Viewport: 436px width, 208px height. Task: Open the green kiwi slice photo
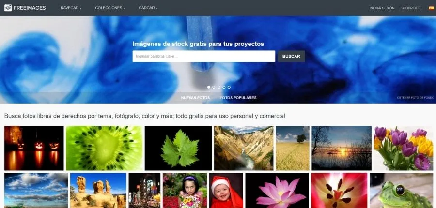(x=103, y=148)
